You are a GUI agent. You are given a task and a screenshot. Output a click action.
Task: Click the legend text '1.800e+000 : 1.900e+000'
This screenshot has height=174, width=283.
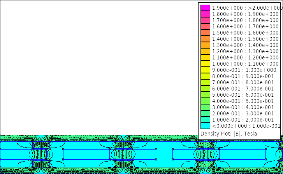245,14
